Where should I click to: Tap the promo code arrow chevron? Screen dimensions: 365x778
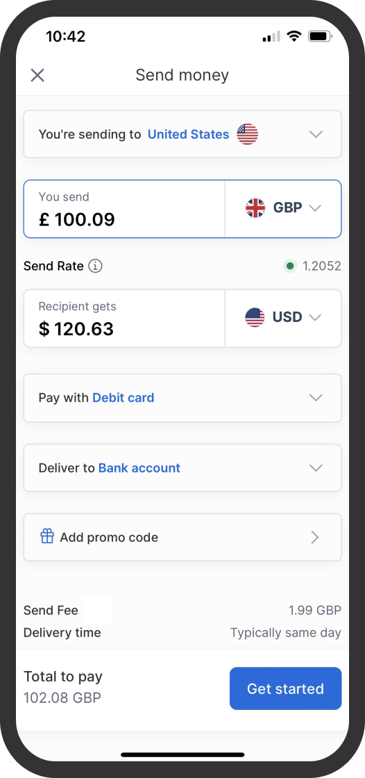315,537
